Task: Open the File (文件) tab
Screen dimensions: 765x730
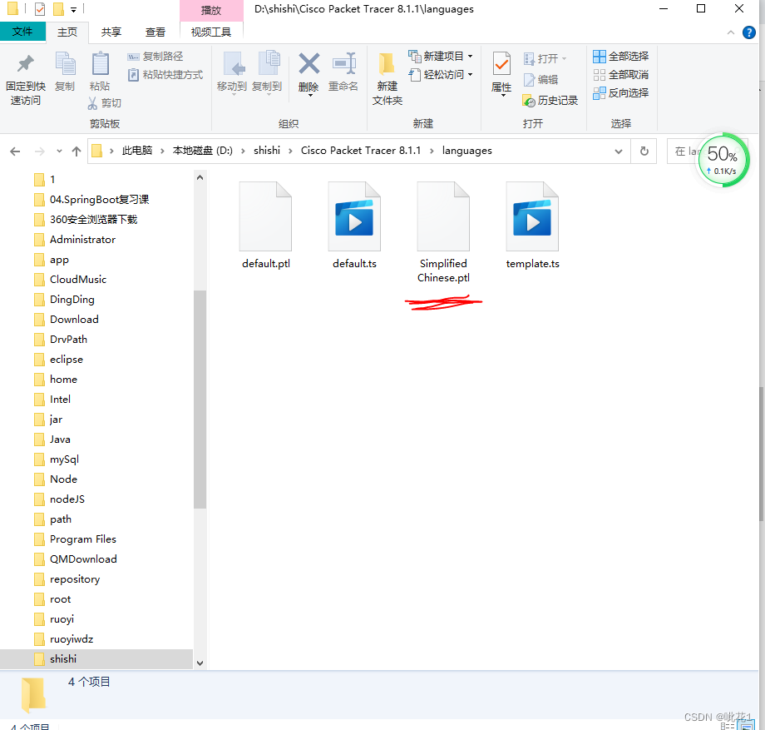Action: [x=22, y=32]
